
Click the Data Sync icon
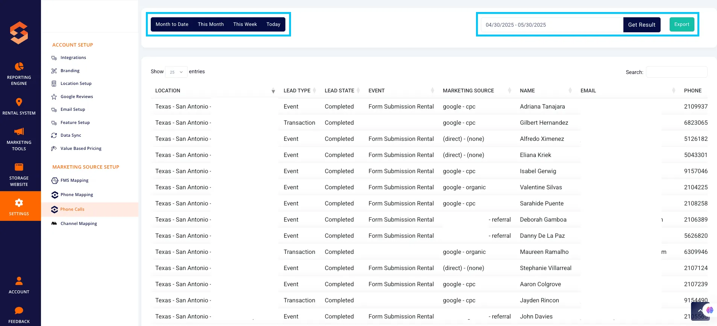pos(54,136)
